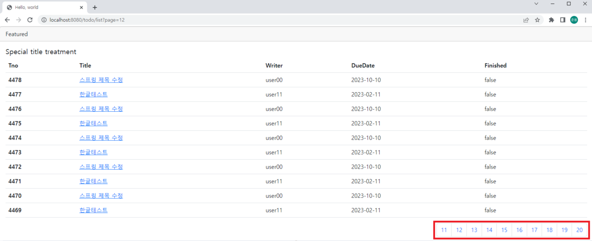This screenshot has width=592, height=241.
Task: Open the title link in row 4474
Action: pos(101,138)
